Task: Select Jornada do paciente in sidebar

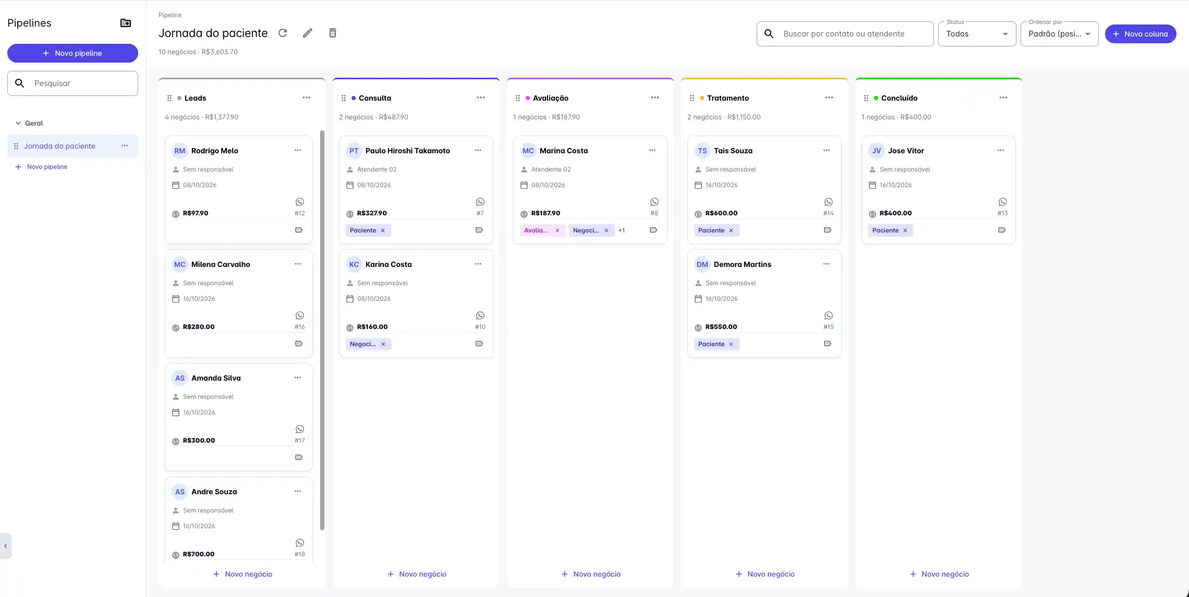Action: (x=59, y=146)
